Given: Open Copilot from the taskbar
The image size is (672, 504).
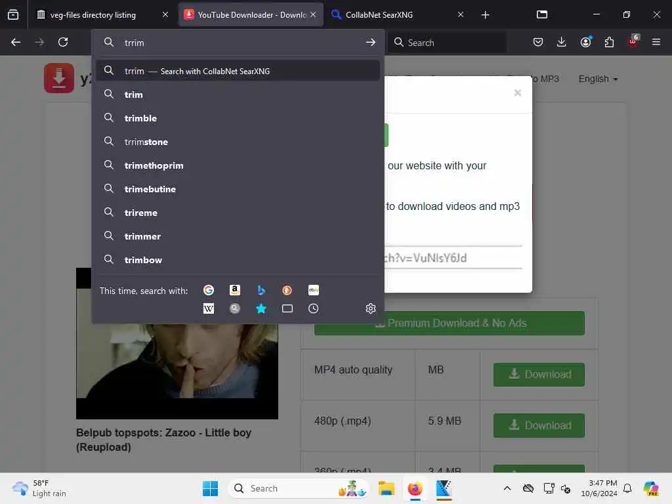Looking at the screenshot, I should coord(651,488).
